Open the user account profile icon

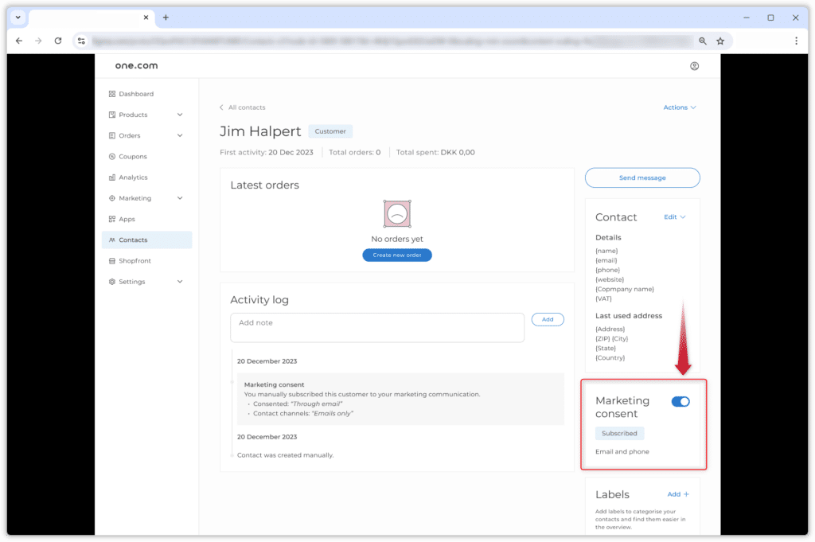694,66
